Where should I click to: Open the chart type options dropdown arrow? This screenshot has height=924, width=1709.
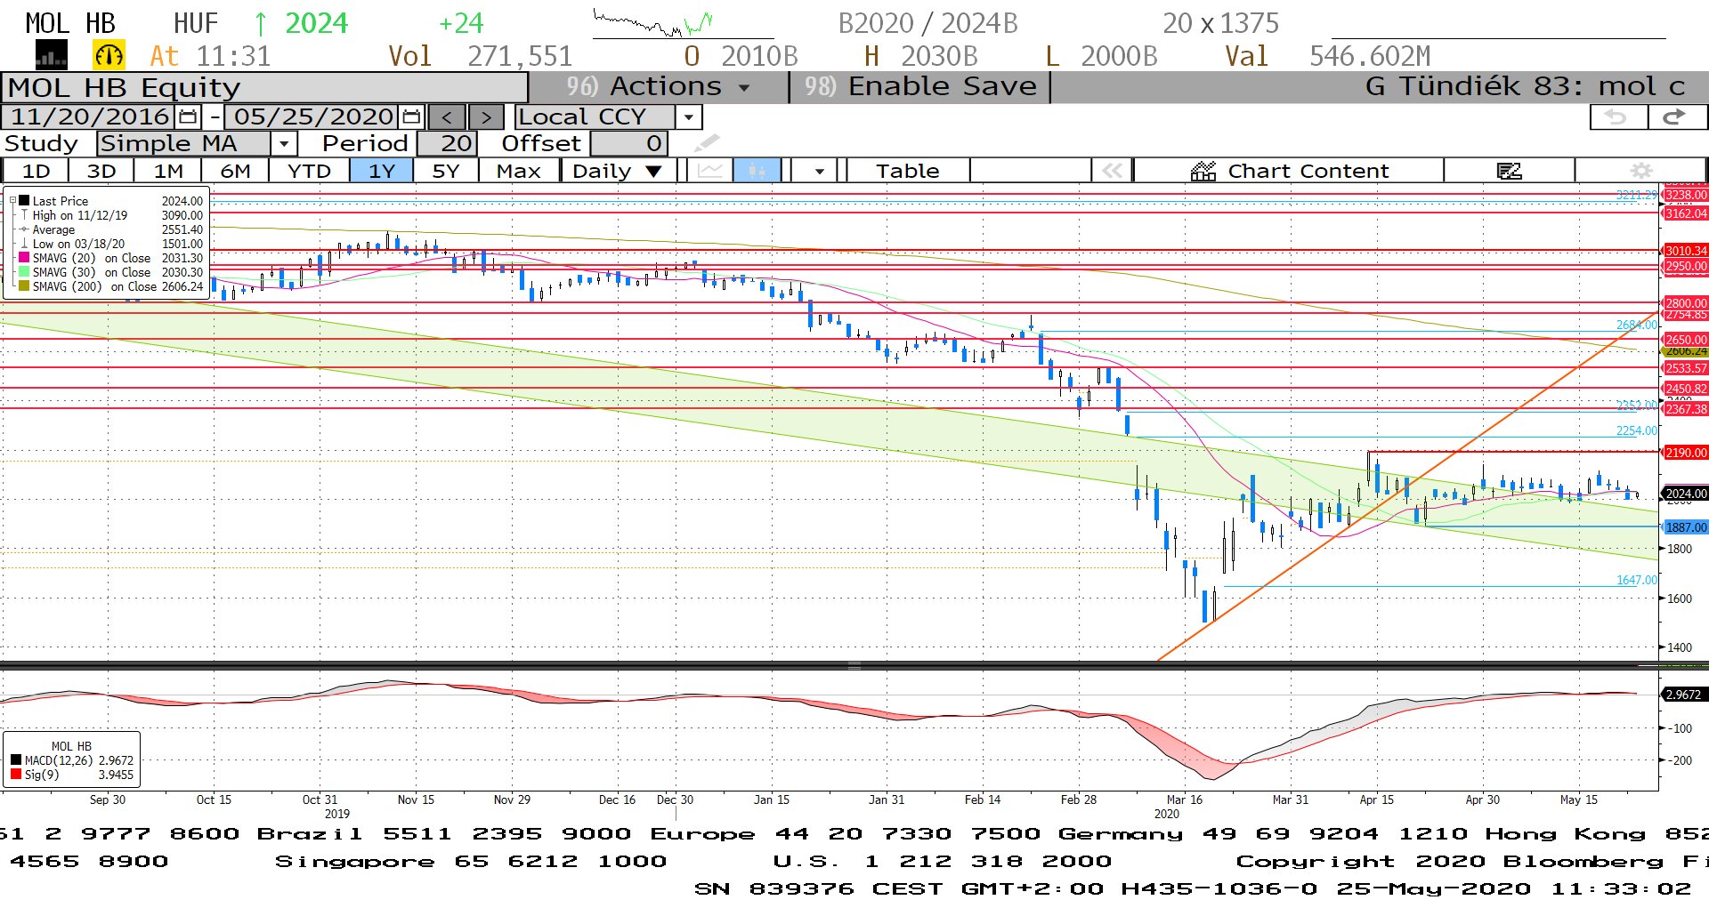point(819,171)
